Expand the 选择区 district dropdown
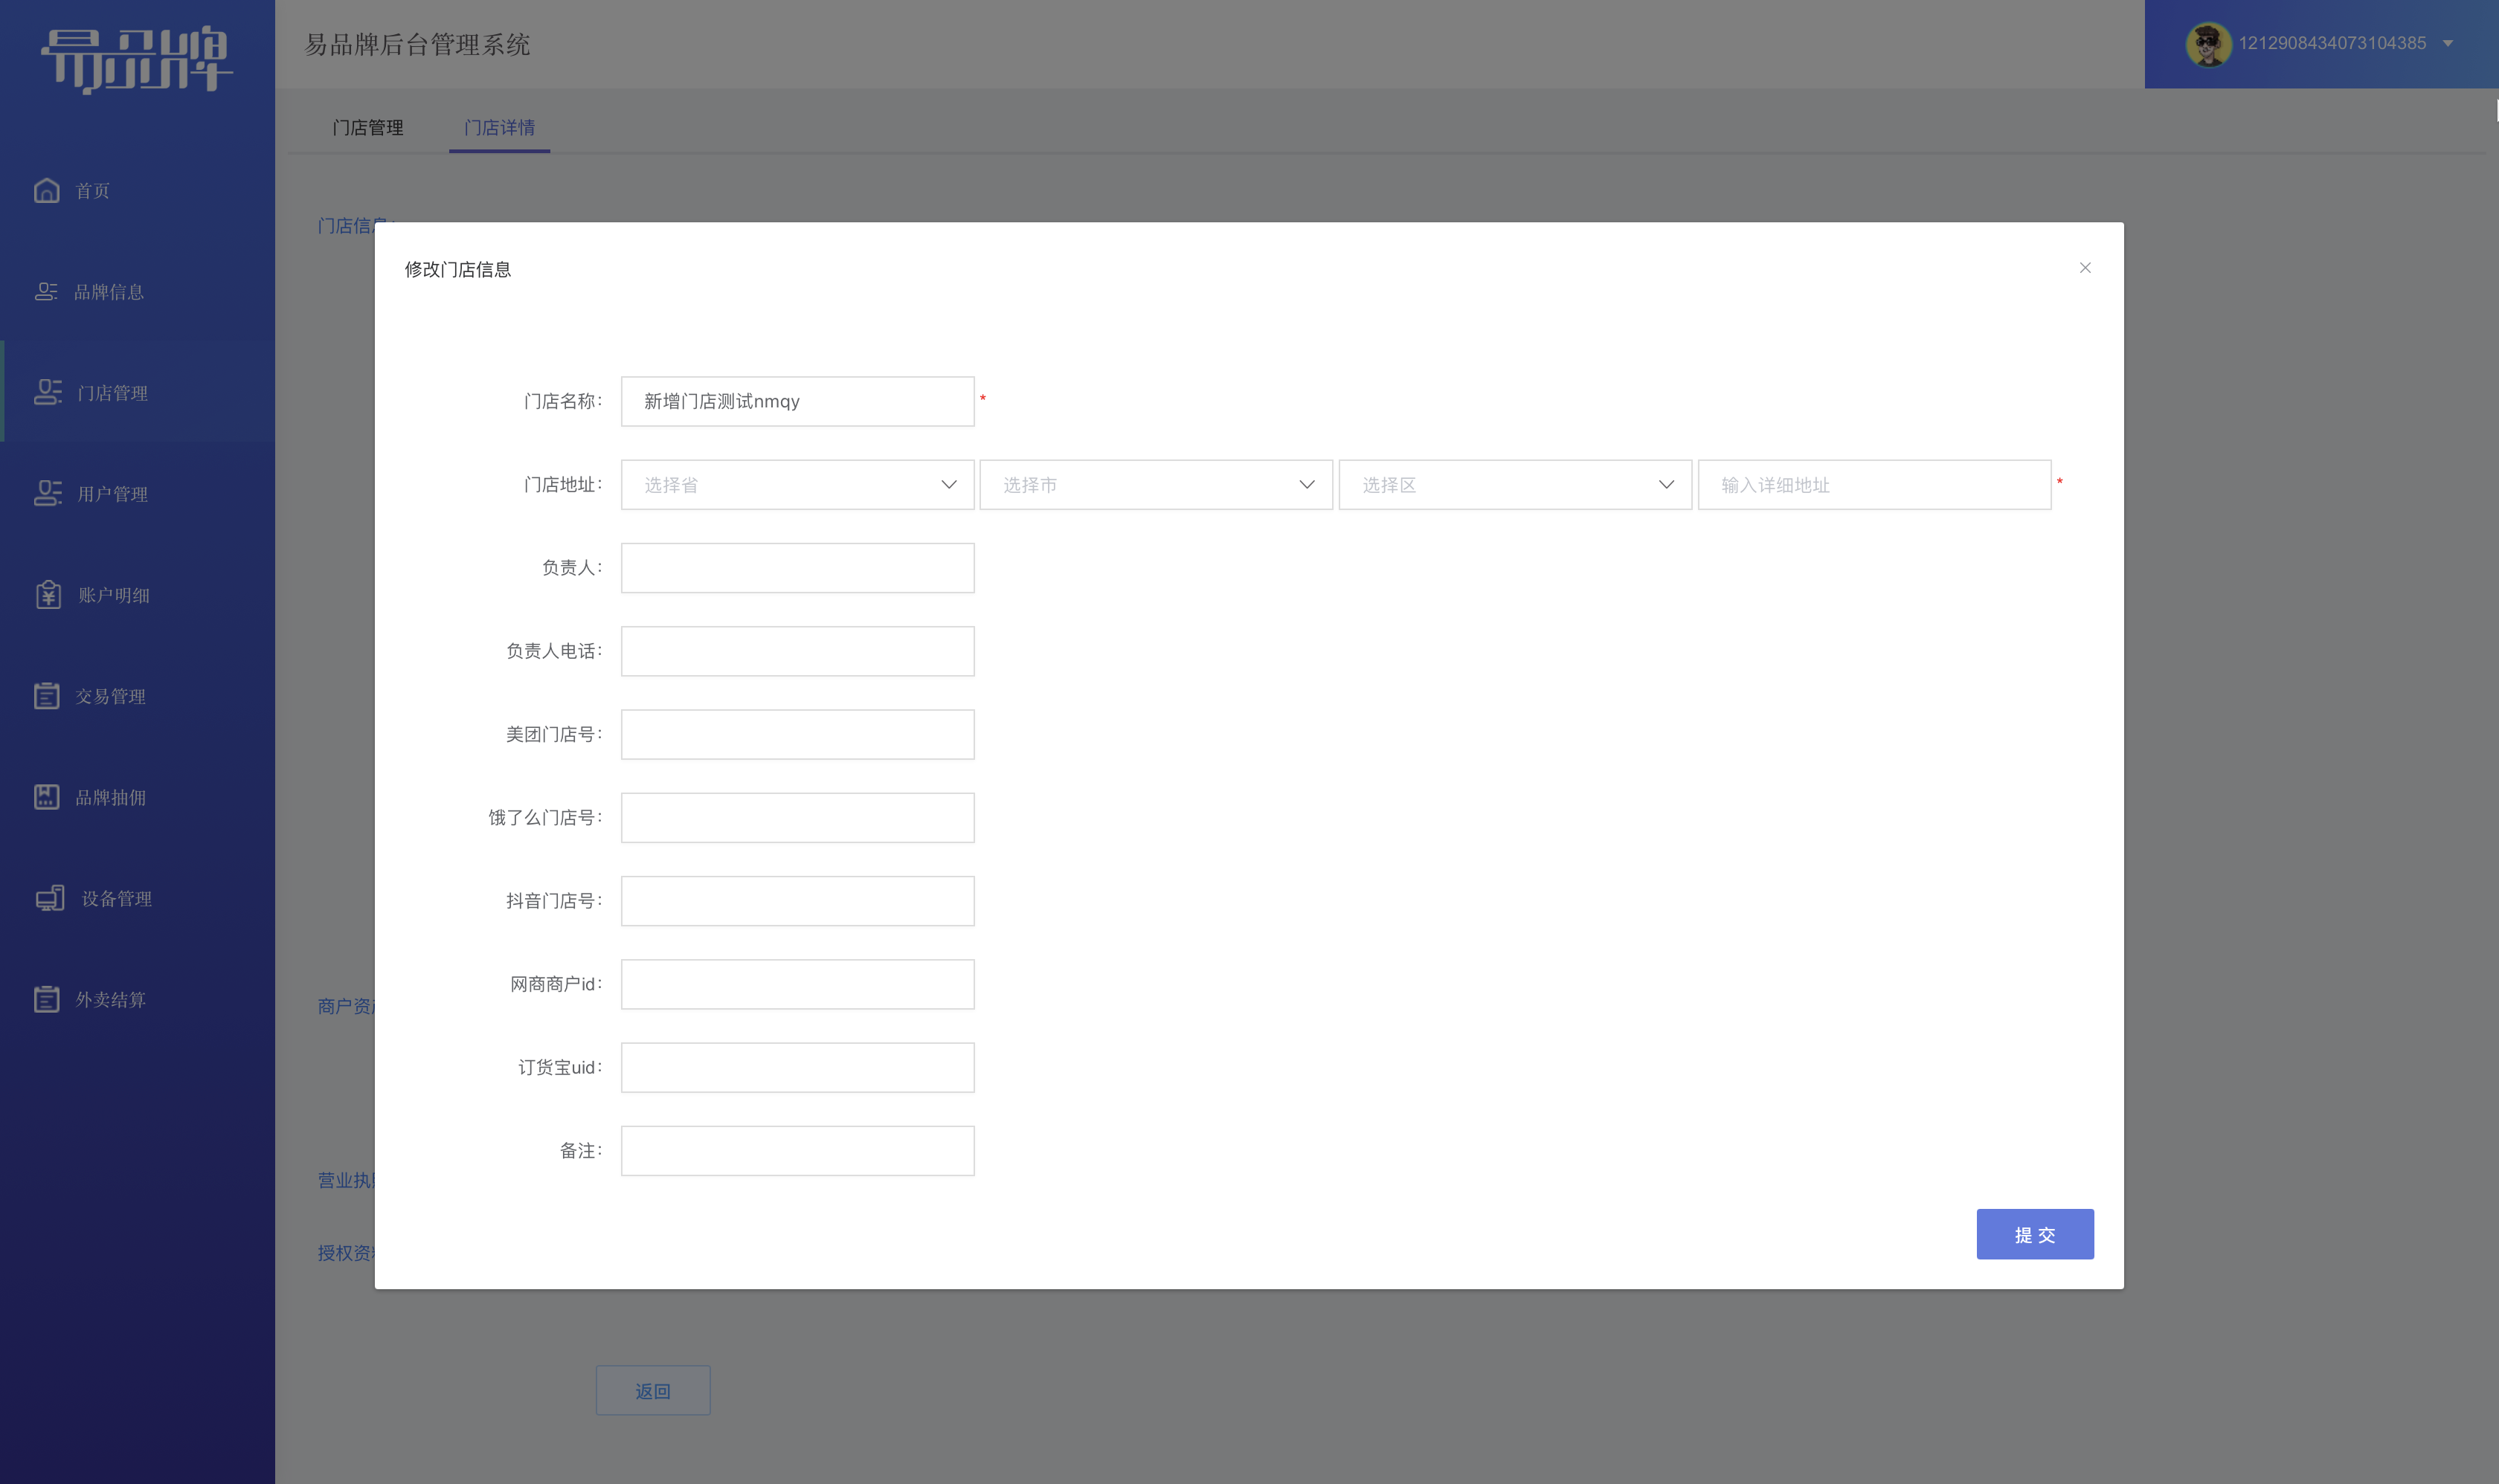The height and width of the screenshot is (1484, 2499). [1514, 485]
